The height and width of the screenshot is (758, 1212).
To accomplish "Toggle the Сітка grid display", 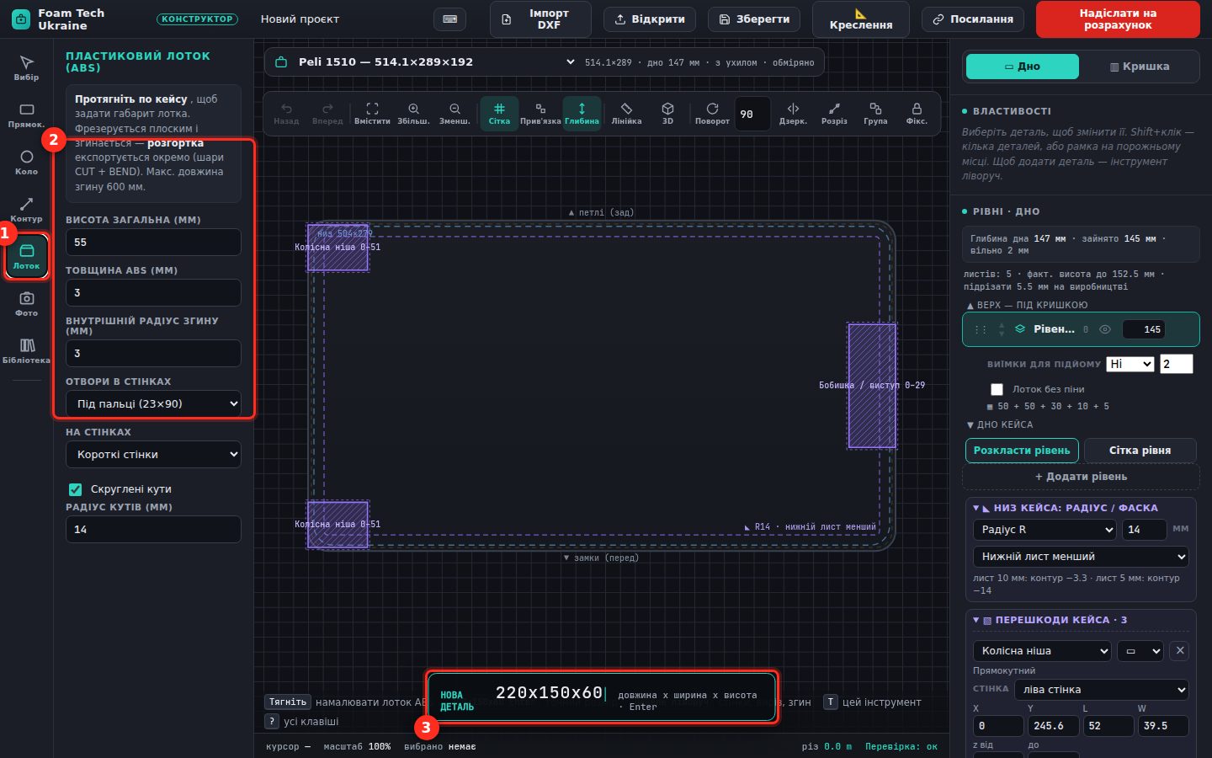I will pos(499,114).
